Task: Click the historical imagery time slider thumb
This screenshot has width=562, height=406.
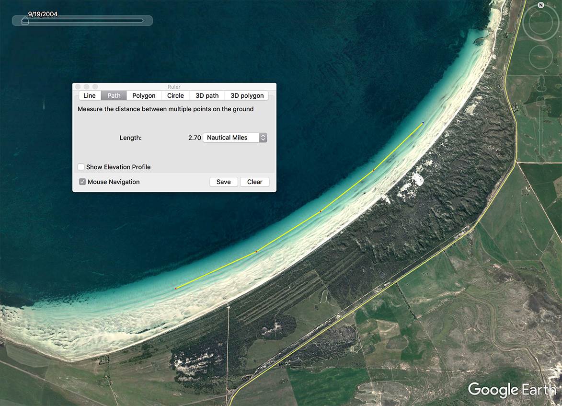Action: pos(25,21)
